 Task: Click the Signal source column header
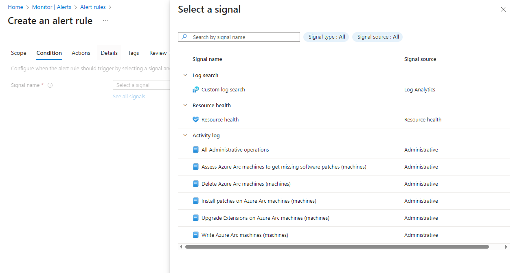[420, 59]
